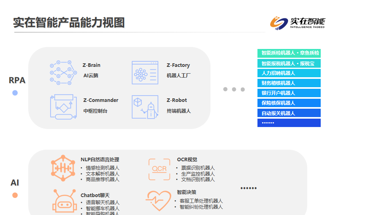Select the 保险核保机器人 bar

point(289,103)
